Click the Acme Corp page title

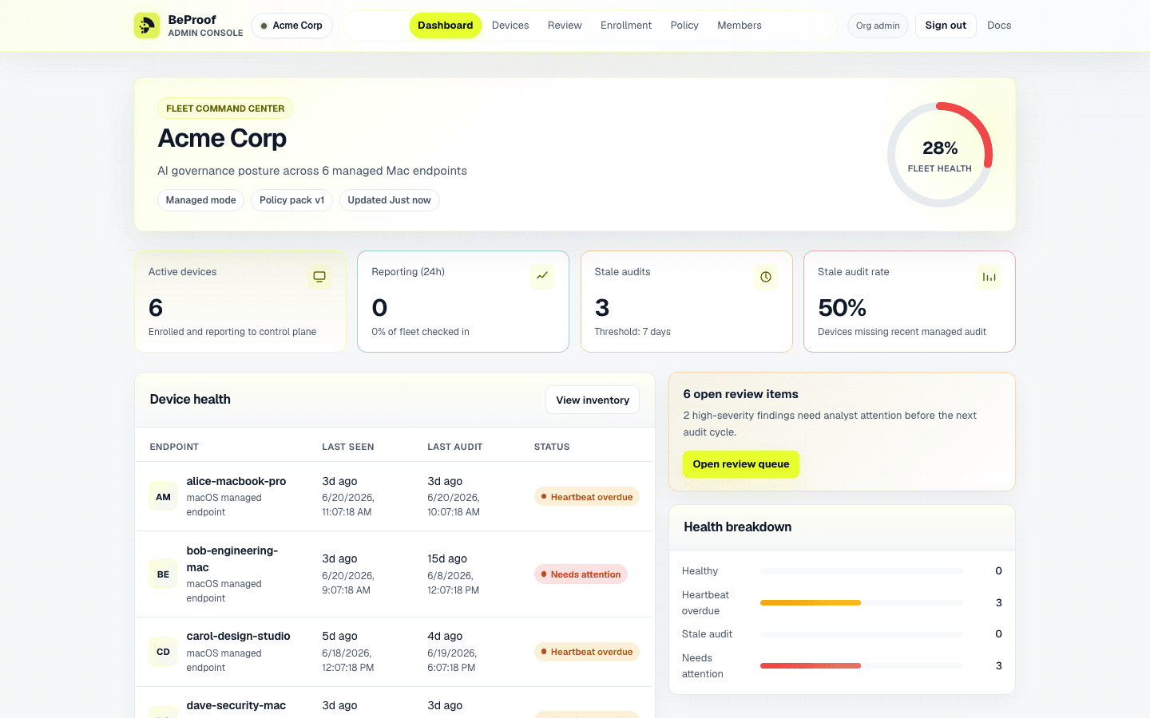coord(222,139)
